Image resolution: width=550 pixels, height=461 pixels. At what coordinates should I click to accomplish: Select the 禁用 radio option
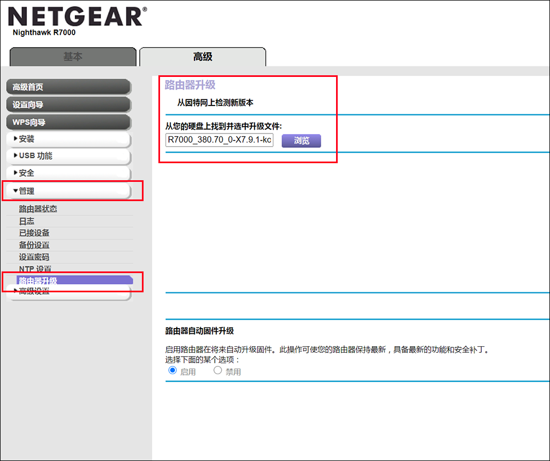217,370
